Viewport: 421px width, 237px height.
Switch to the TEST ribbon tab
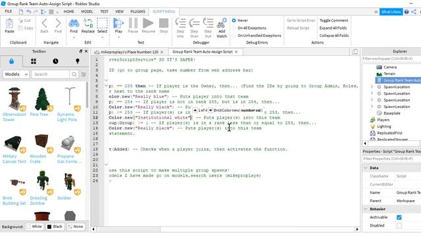tap(104, 12)
